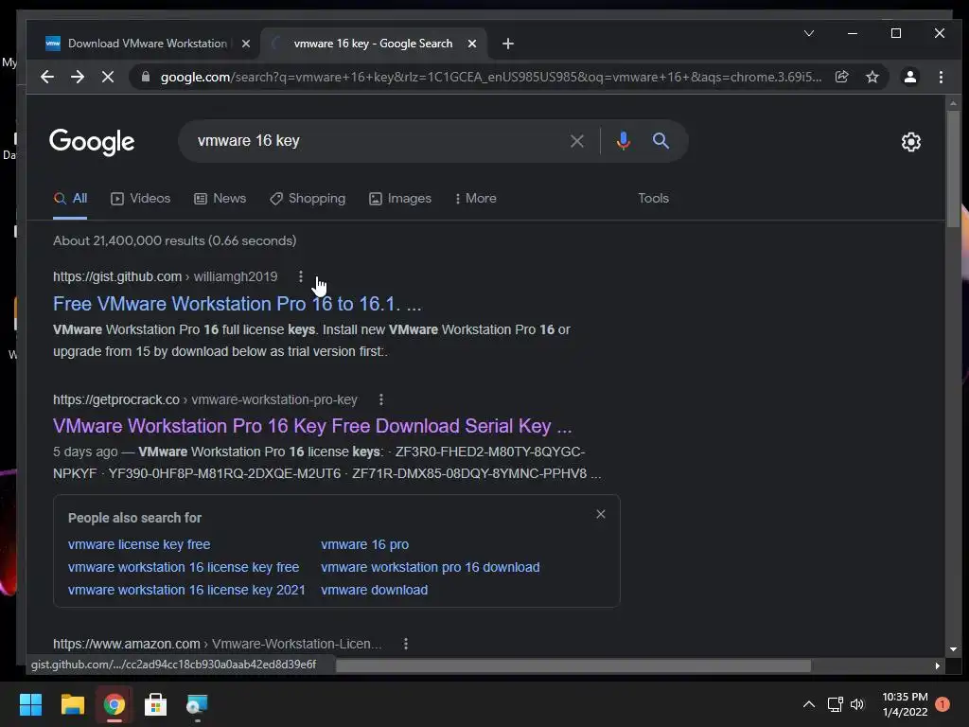Click the gist.github.com williamgh2019 URL text
969x727 pixels.
click(x=165, y=276)
